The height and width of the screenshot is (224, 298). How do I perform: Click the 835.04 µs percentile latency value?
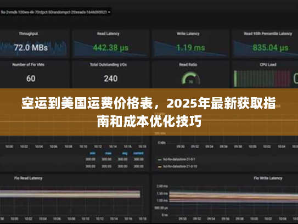270,47
